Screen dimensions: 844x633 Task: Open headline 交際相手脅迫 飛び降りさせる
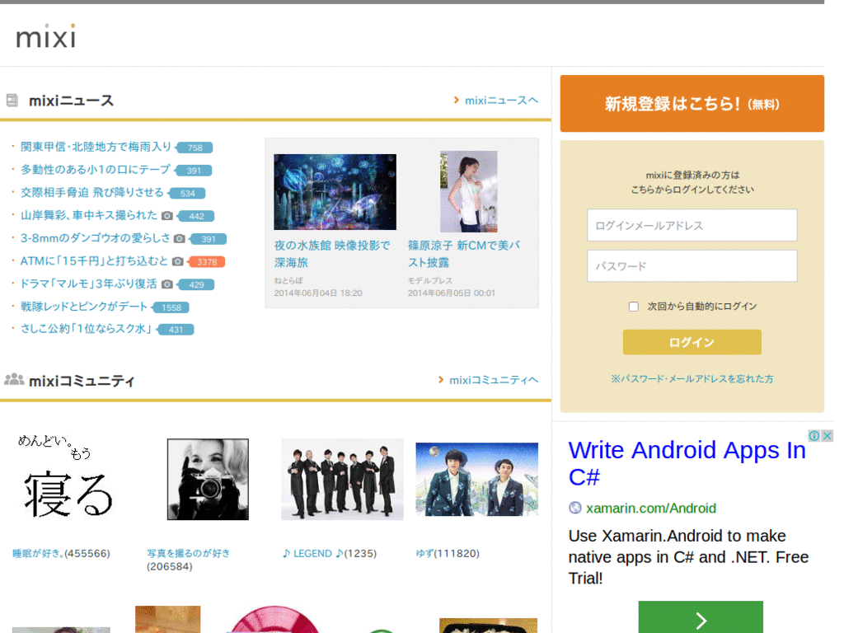pos(92,192)
